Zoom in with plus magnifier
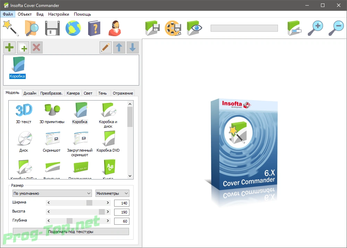 tap(315, 28)
